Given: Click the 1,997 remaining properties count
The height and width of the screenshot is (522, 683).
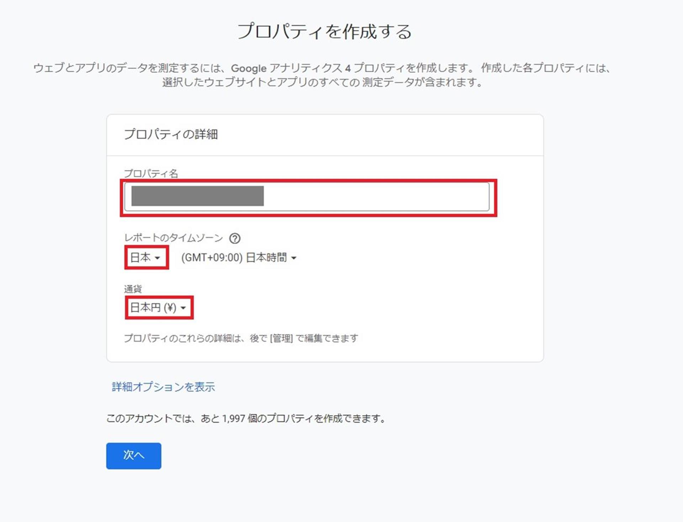Looking at the screenshot, I should point(233,418).
